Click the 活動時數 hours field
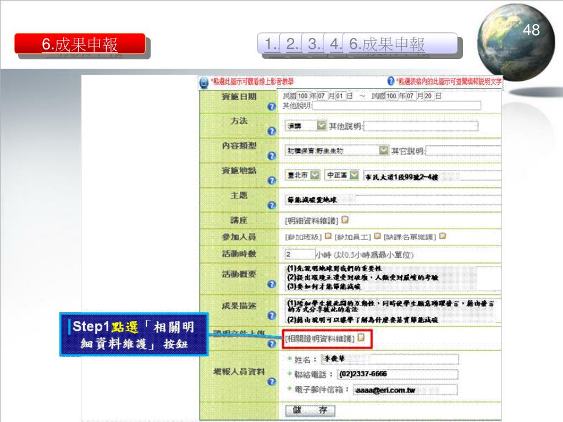The height and width of the screenshot is (422, 563). 300,254
